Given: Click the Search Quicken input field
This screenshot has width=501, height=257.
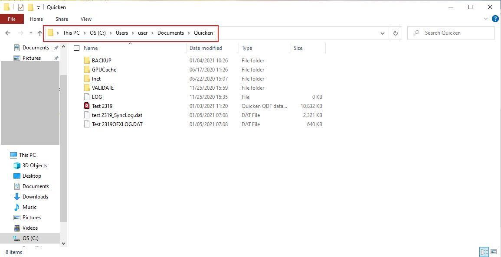Looking at the screenshot, I should click(x=451, y=33).
